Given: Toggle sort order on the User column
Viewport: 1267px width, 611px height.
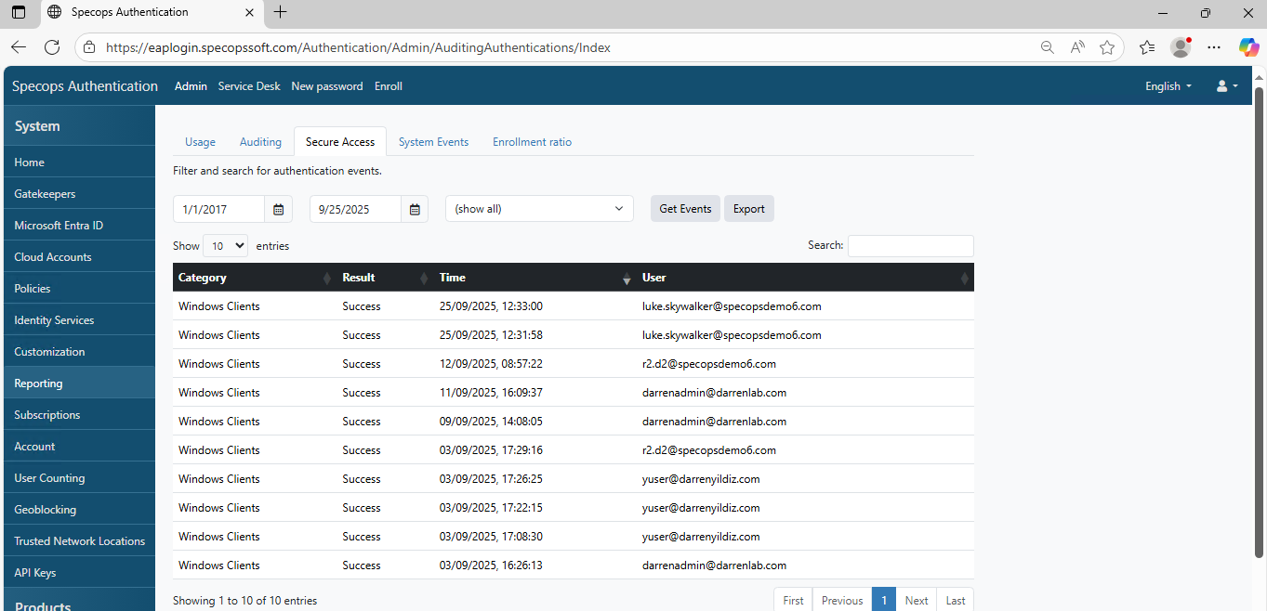Looking at the screenshot, I should point(964,278).
